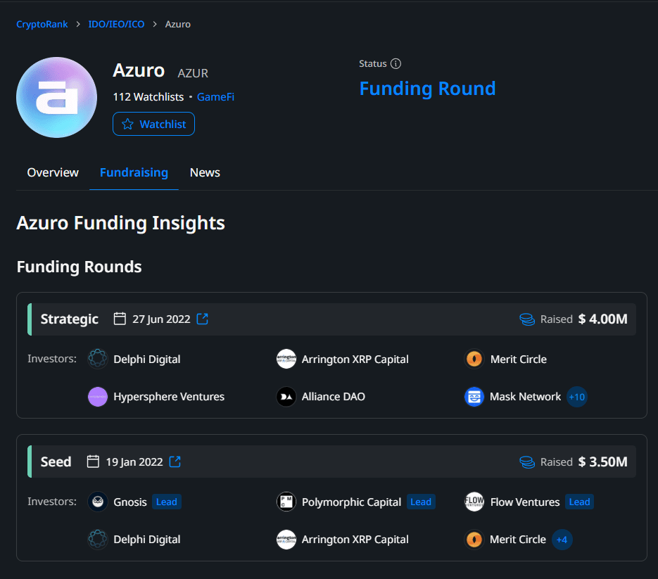Image resolution: width=658 pixels, height=579 pixels.
Task: Click the Seed round title
Action: (x=56, y=462)
